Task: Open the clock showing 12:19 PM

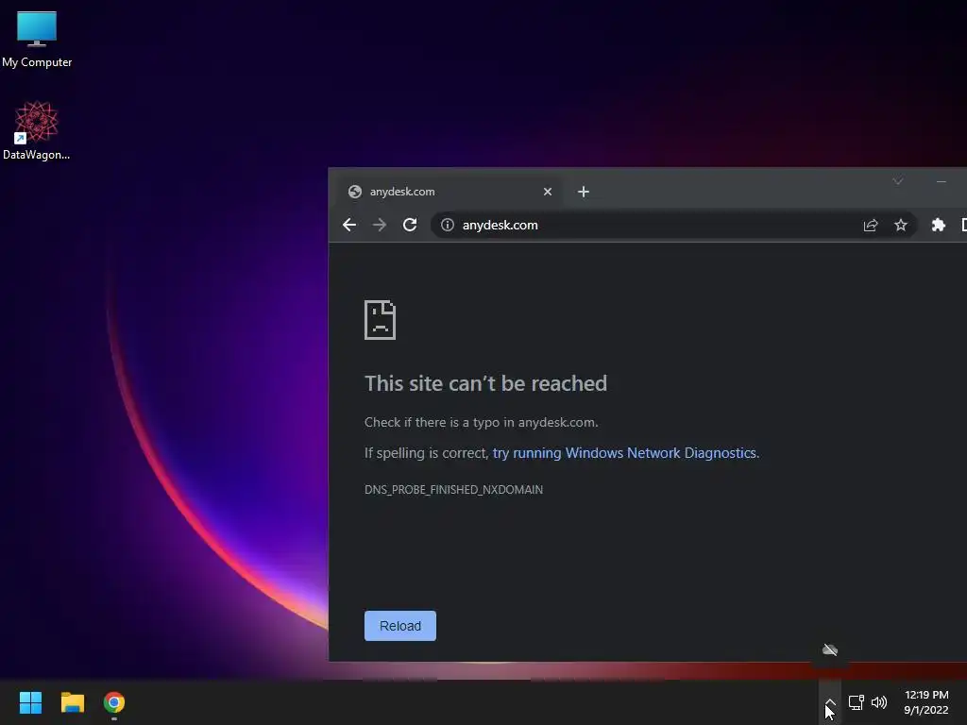Action: (926, 702)
